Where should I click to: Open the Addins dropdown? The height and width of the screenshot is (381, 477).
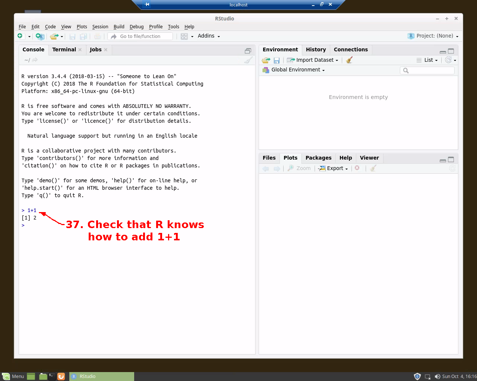[209, 36]
